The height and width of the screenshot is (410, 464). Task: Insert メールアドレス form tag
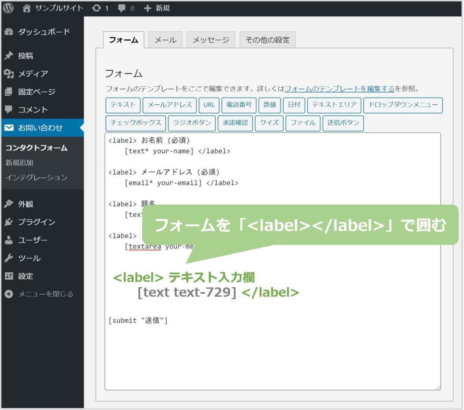169,105
